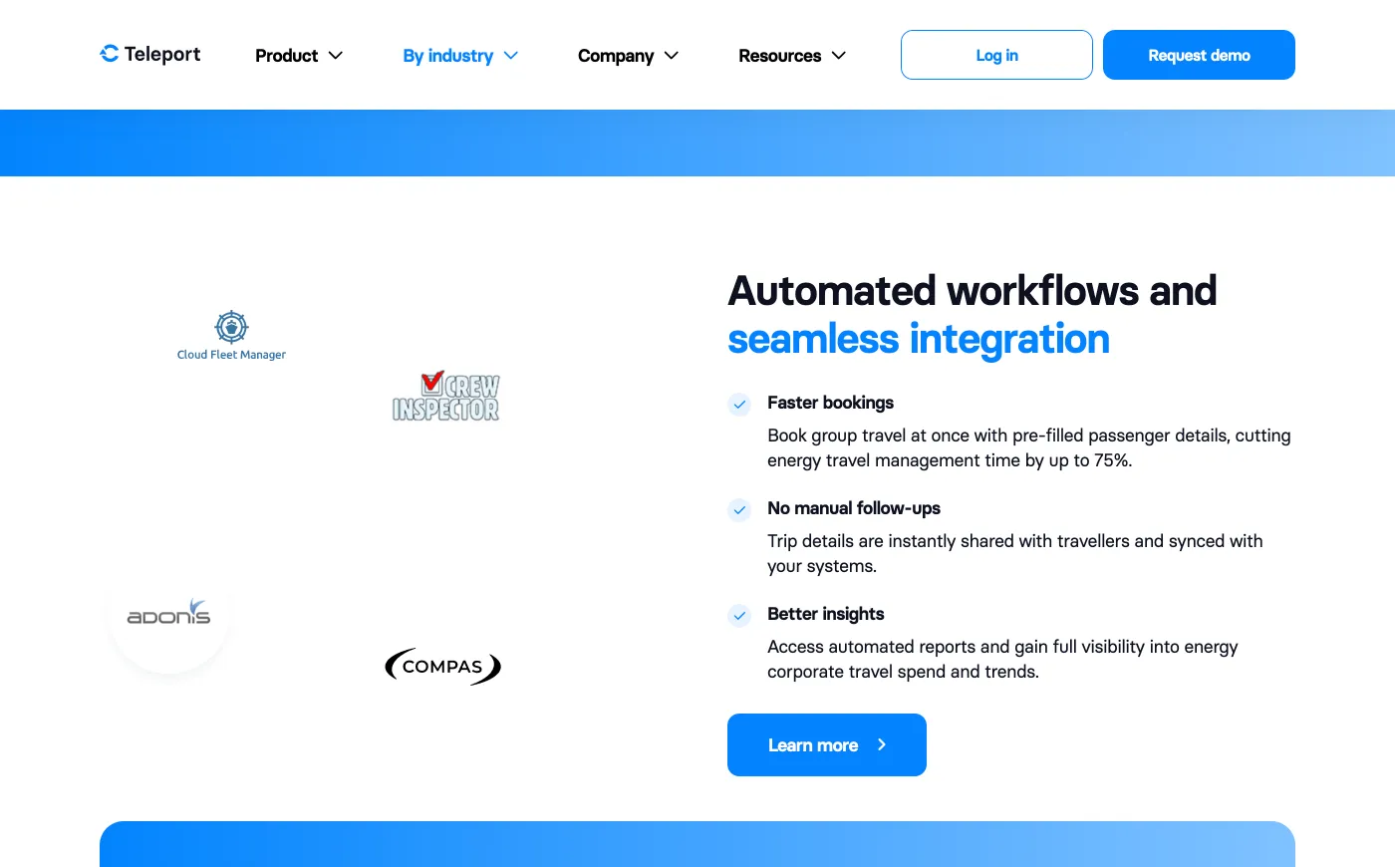This screenshot has width=1395, height=867.
Task: Click the Request demo button
Action: coord(1199,55)
